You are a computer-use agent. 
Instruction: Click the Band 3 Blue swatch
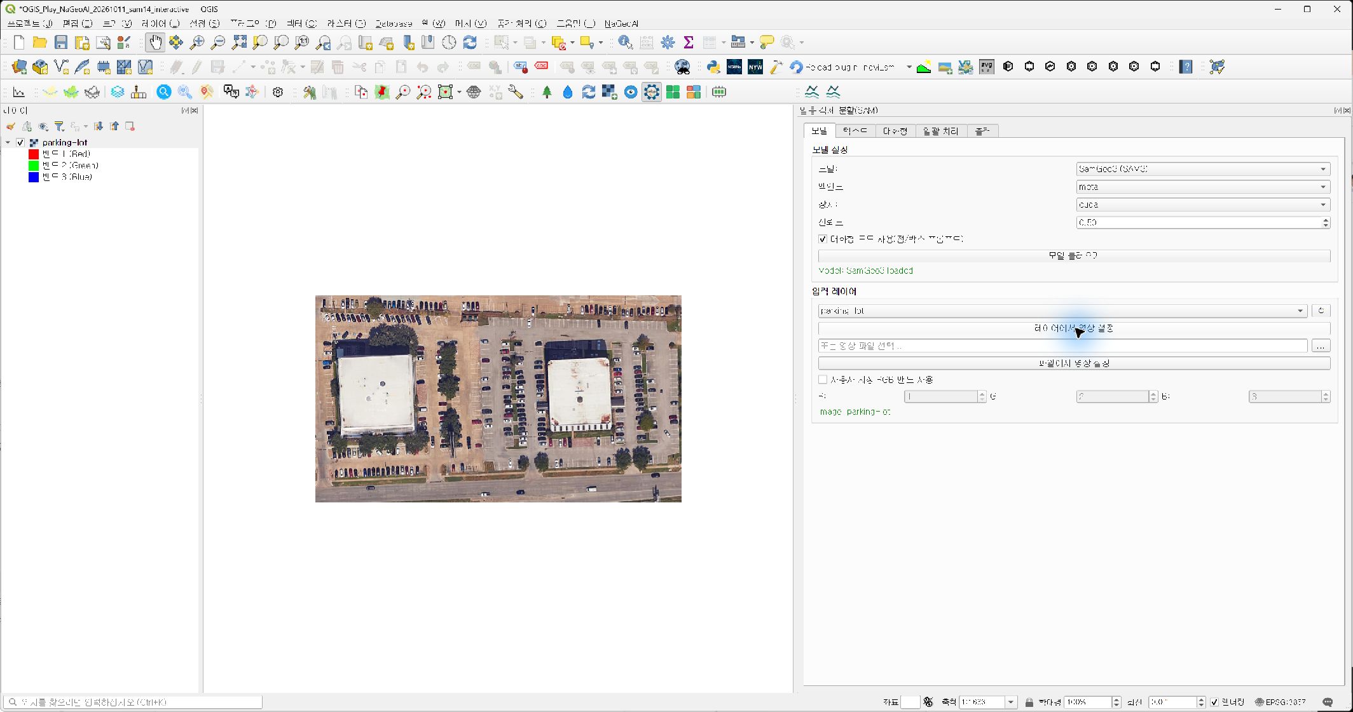tap(34, 177)
